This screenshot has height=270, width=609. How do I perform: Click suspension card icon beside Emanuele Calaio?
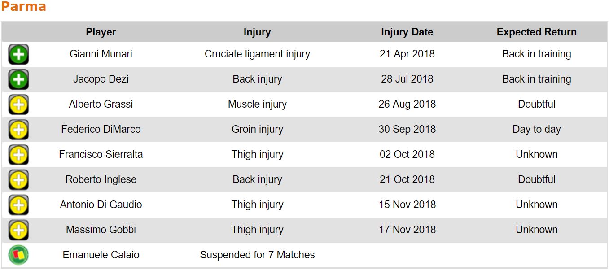coord(18,255)
